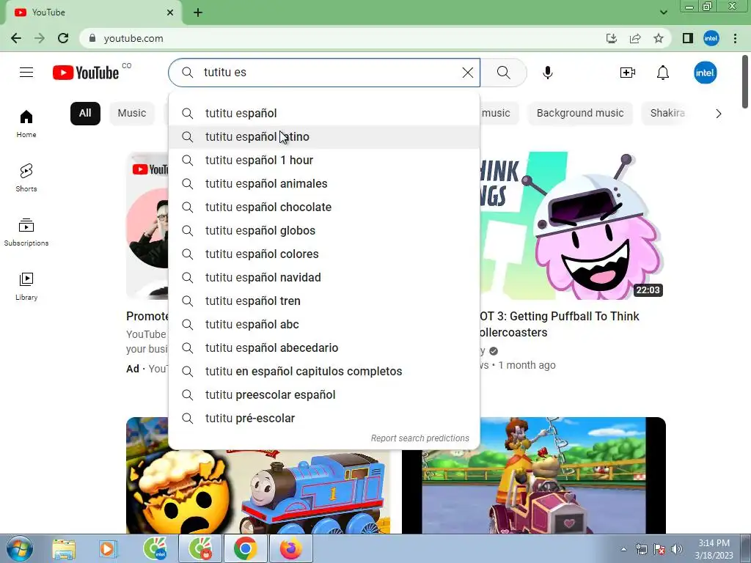Open the Create video icon
The width and height of the screenshot is (751, 563).
(x=628, y=73)
